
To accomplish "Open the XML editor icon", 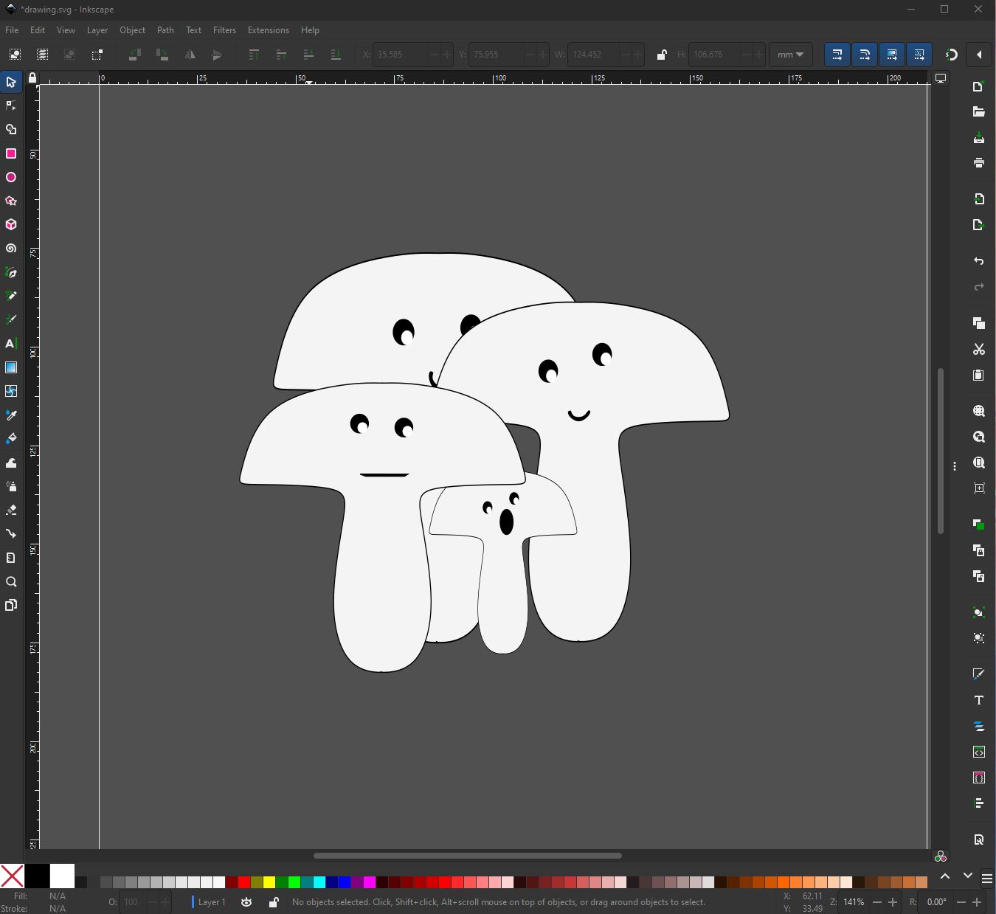I will tap(979, 752).
